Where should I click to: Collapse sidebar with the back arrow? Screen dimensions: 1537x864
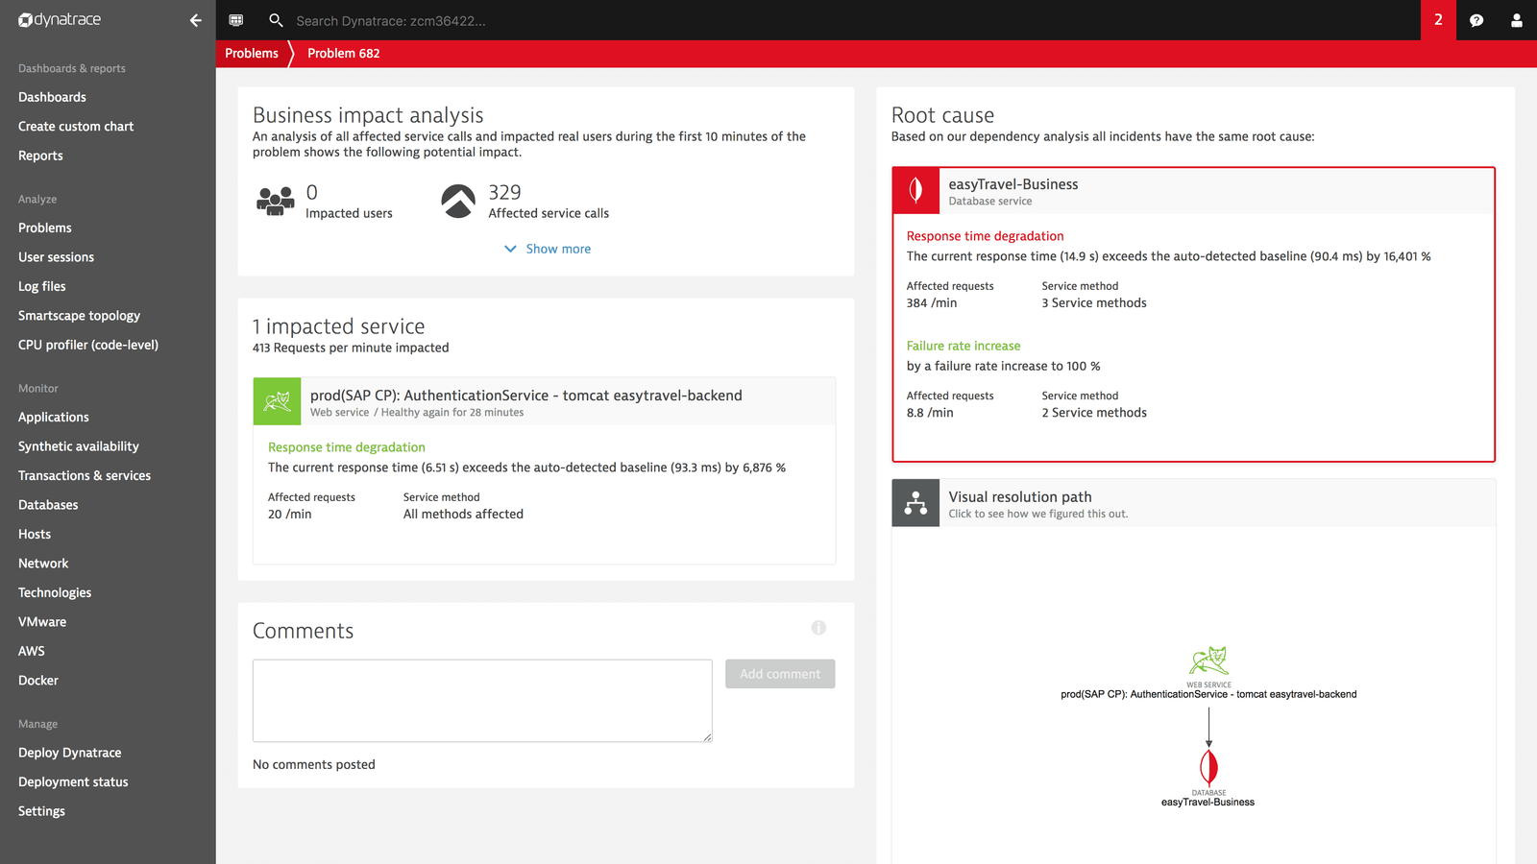point(195,20)
